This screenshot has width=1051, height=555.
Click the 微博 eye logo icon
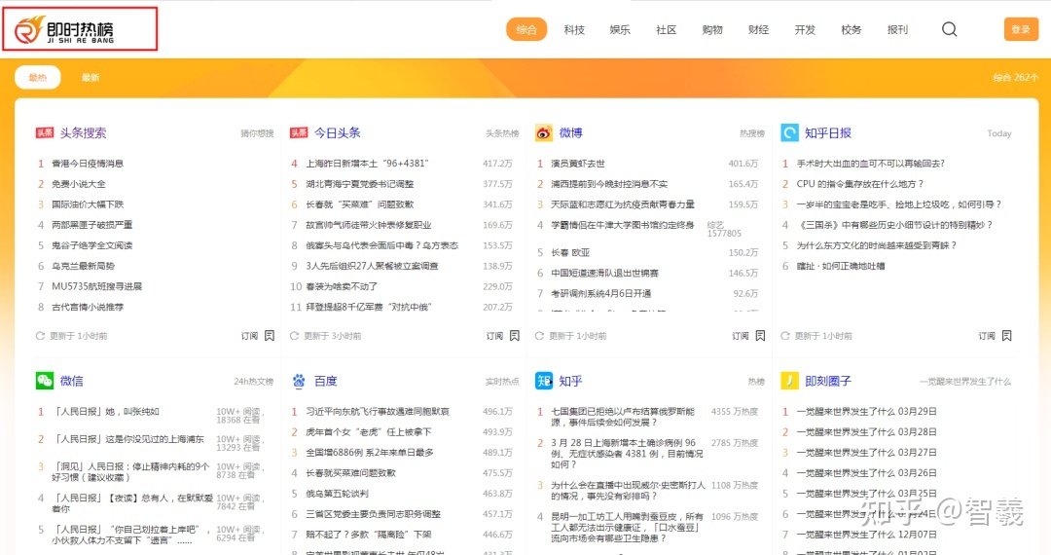(544, 132)
